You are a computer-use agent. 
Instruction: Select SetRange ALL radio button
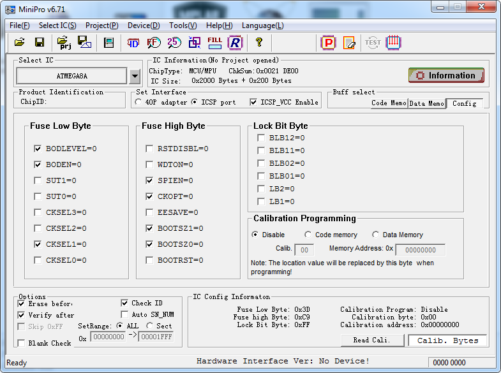119,325
